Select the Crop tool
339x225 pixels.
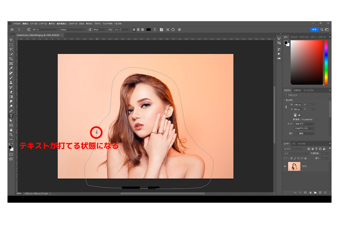click(11, 59)
